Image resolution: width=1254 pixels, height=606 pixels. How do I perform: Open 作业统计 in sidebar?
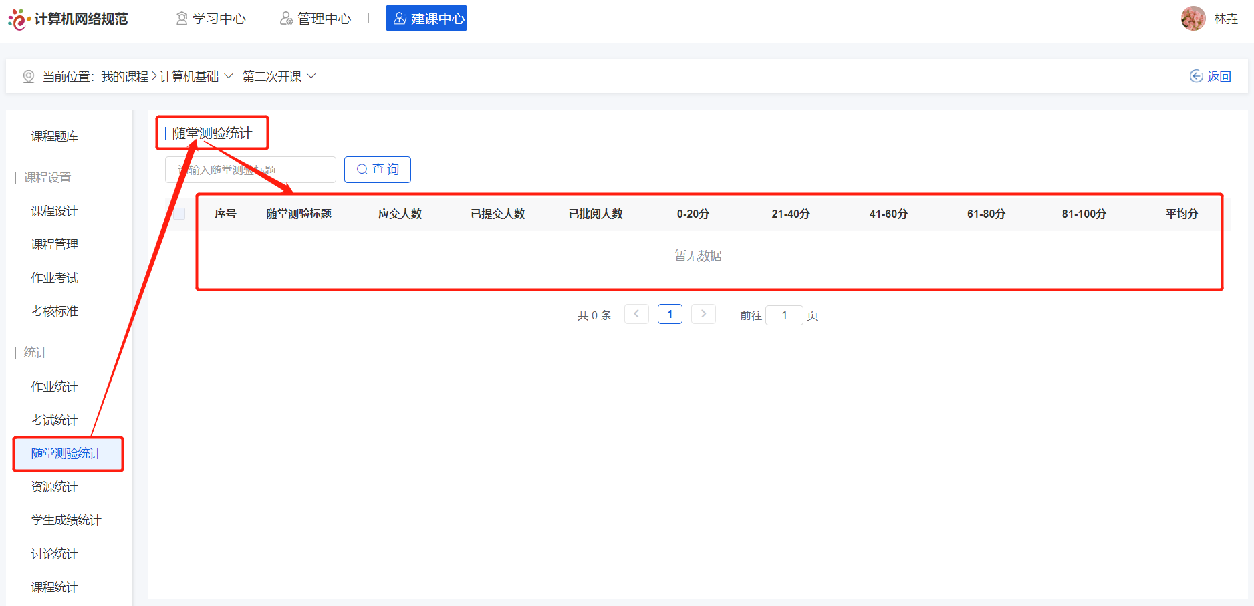pos(55,387)
